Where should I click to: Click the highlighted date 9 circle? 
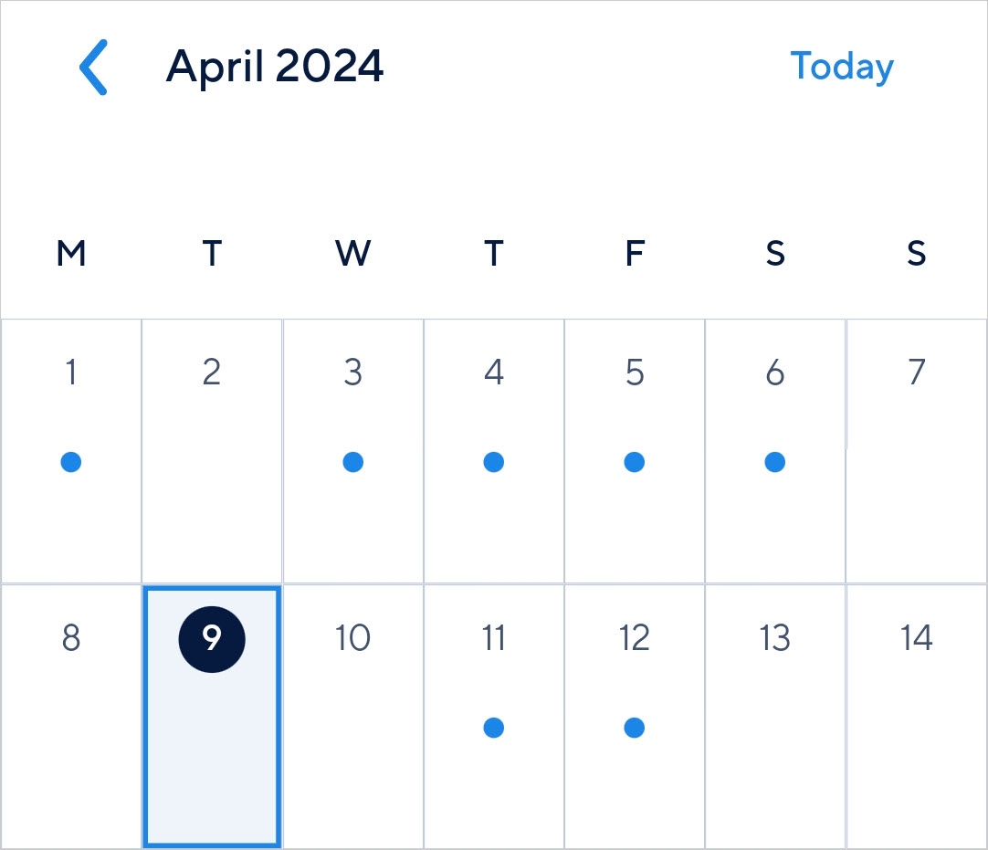point(212,639)
